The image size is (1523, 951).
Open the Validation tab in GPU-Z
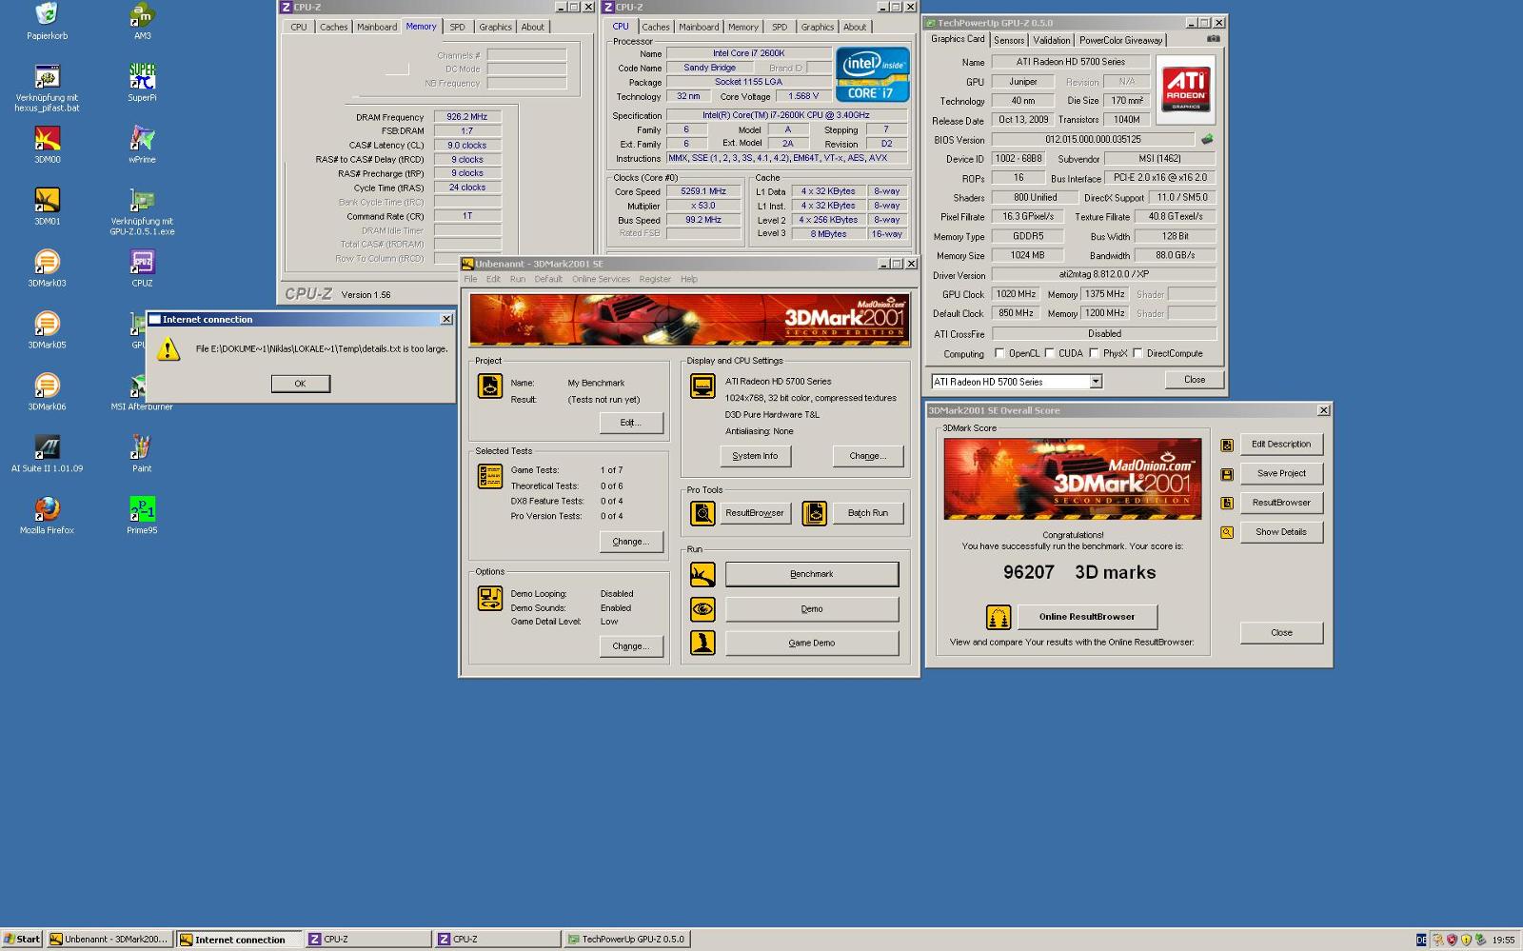pyautogui.click(x=1052, y=40)
